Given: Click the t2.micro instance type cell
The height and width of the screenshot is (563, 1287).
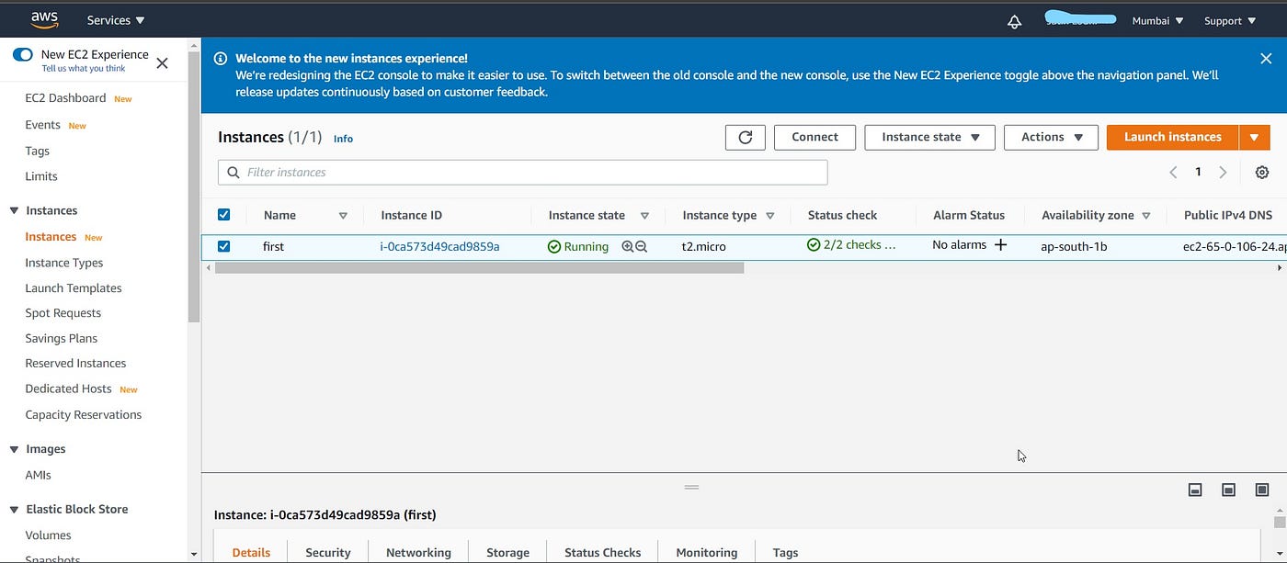Looking at the screenshot, I should tap(704, 246).
